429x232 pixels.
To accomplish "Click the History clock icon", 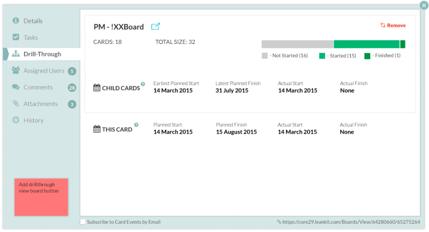I will [16, 120].
